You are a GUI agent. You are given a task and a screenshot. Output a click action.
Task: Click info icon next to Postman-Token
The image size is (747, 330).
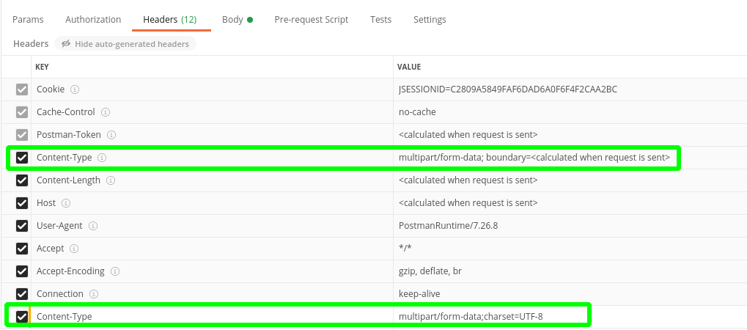[111, 135]
